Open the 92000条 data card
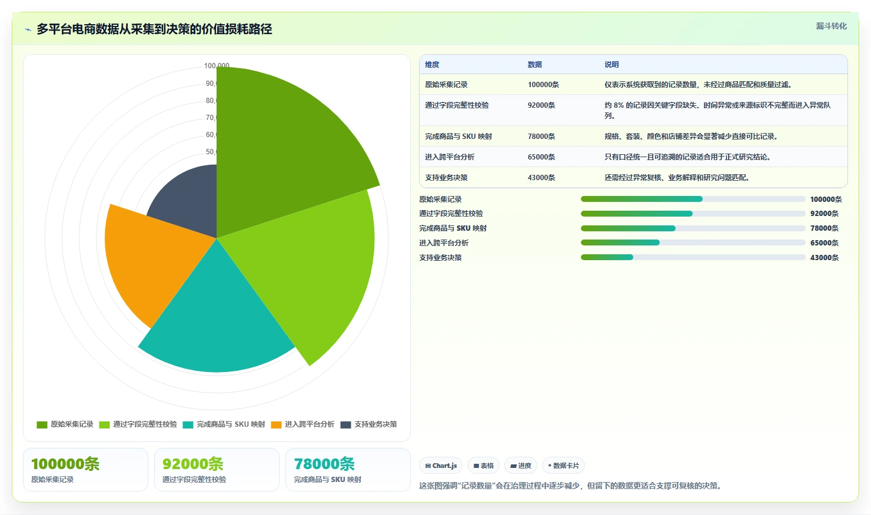This screenshot has width=871, height=515. (x=217, y=470)
